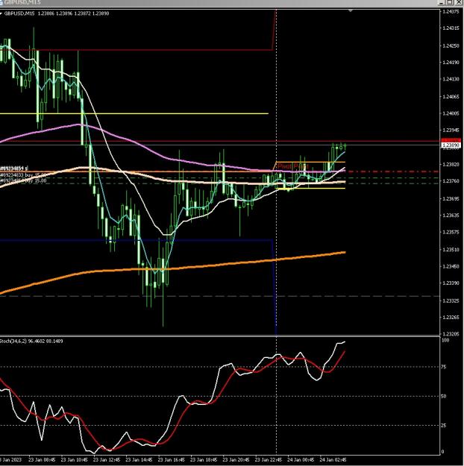Click price scale value 1.24375

(451, 12)
